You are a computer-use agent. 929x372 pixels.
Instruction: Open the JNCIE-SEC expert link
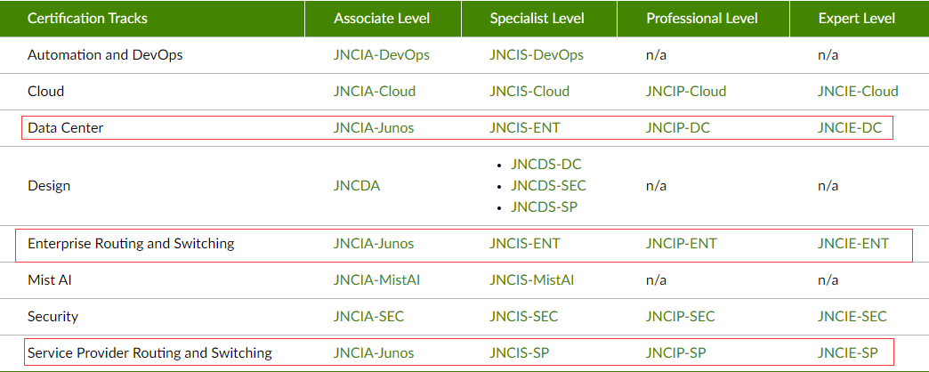tap(852, 316)
